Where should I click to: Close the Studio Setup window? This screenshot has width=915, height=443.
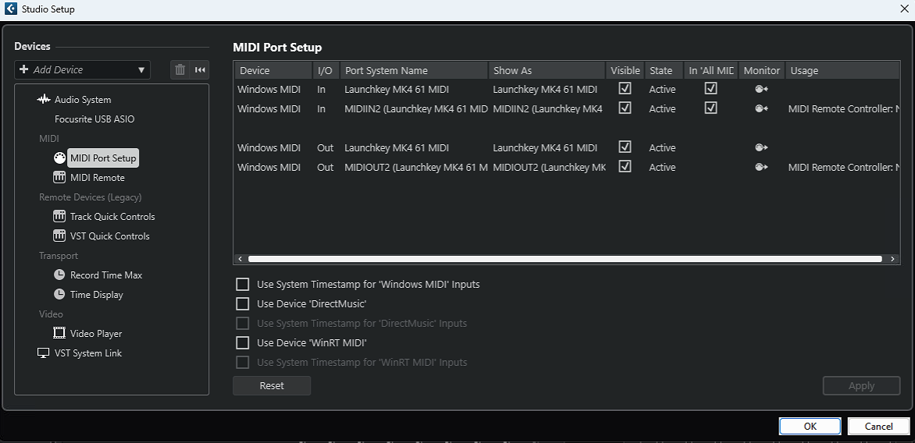click(903, 9)
